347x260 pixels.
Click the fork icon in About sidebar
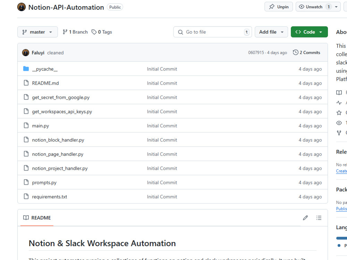339,133
